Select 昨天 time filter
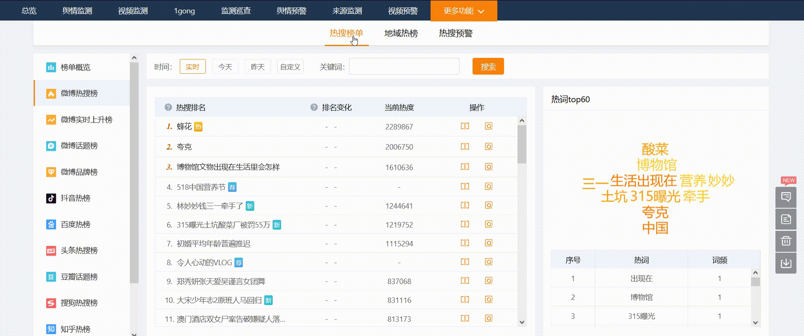This screenshot has width=804, height=336. pyautogui.click(x=258, y=67)
